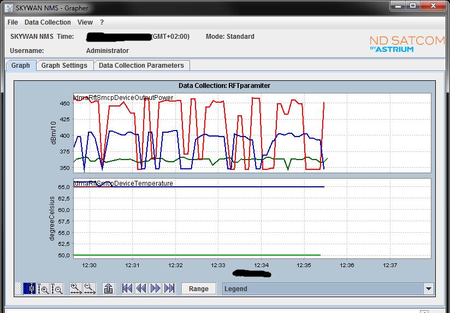
Task: Click the 'SKYWAN NMS Time:' label
Action: pos(42,37)
